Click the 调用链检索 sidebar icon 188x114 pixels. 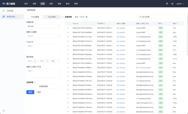pos(3,17)
